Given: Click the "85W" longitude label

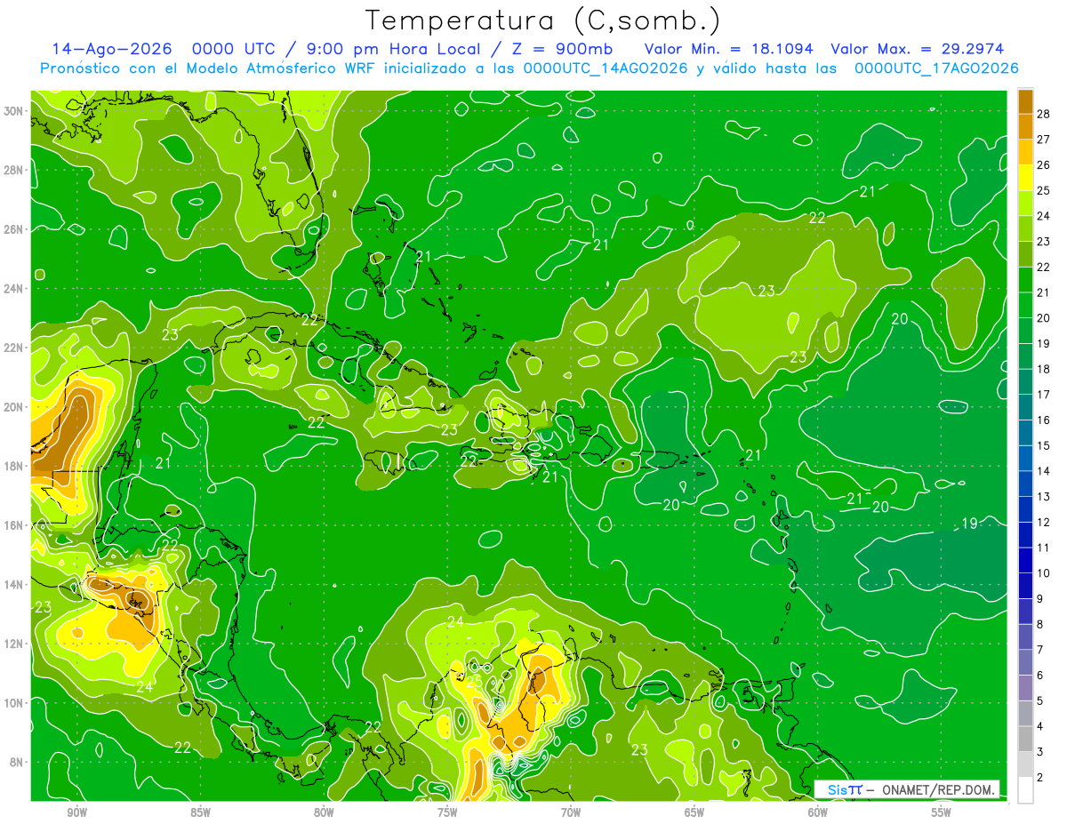Looking at the screenshot, I should point(200,812).
